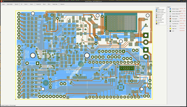
Task: Click the large center mounting hole on the board
Action: point(87,55)
